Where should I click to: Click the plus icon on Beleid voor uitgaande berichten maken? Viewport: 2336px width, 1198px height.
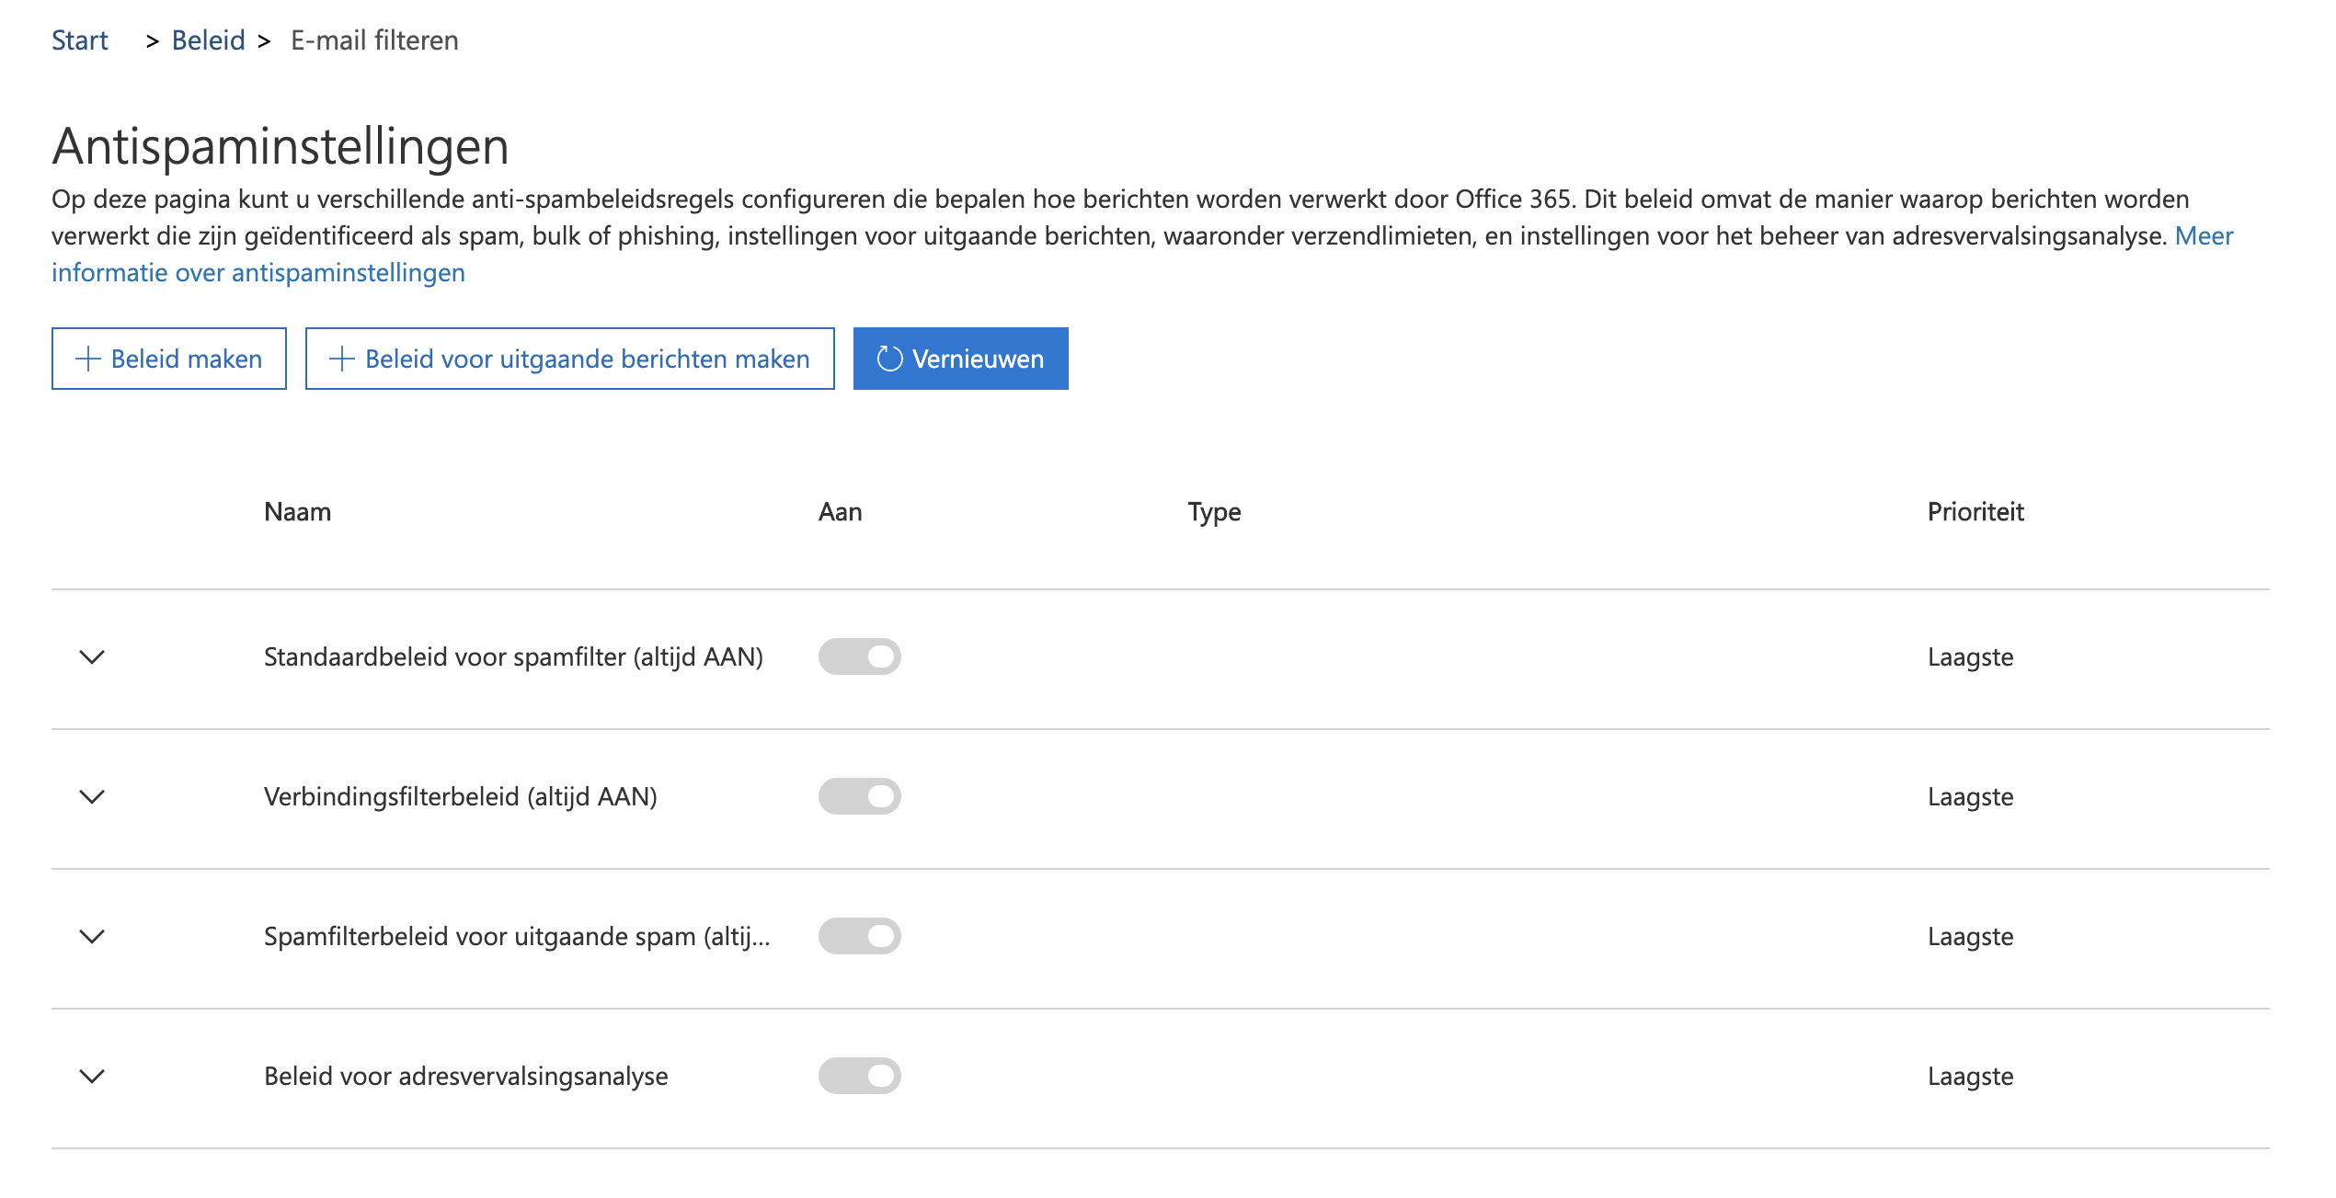tap(341, 359)
